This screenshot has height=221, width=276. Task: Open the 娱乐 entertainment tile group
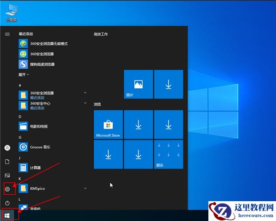tap(168, 154)
